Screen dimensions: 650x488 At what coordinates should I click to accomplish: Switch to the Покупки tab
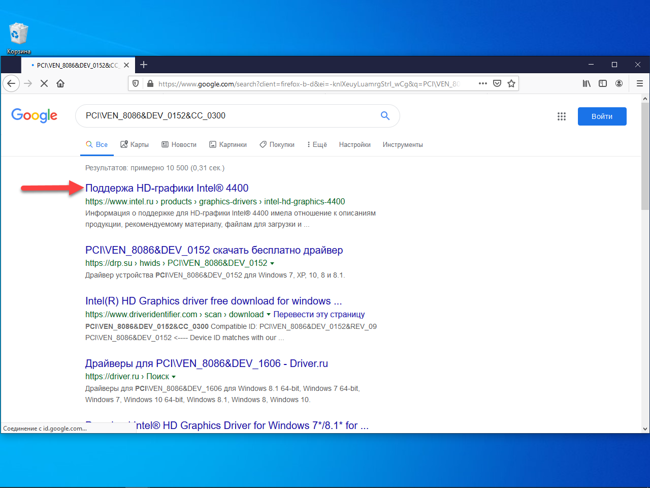tap(277, 144)
